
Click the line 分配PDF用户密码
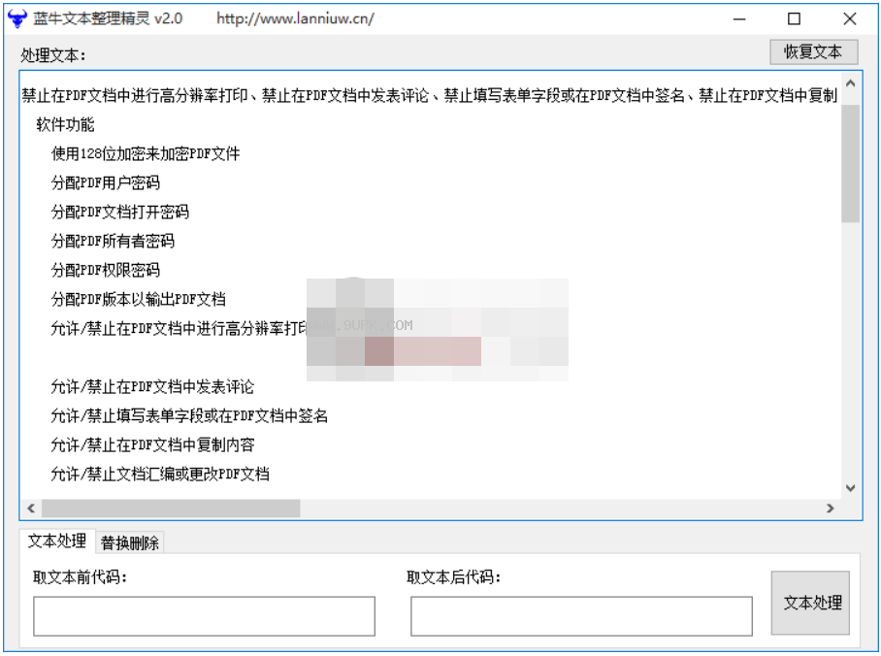pos(105,182)
